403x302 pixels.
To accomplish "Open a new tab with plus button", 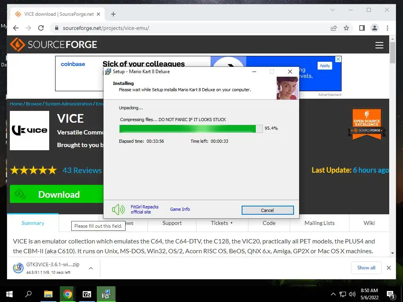I will [113, 14].
